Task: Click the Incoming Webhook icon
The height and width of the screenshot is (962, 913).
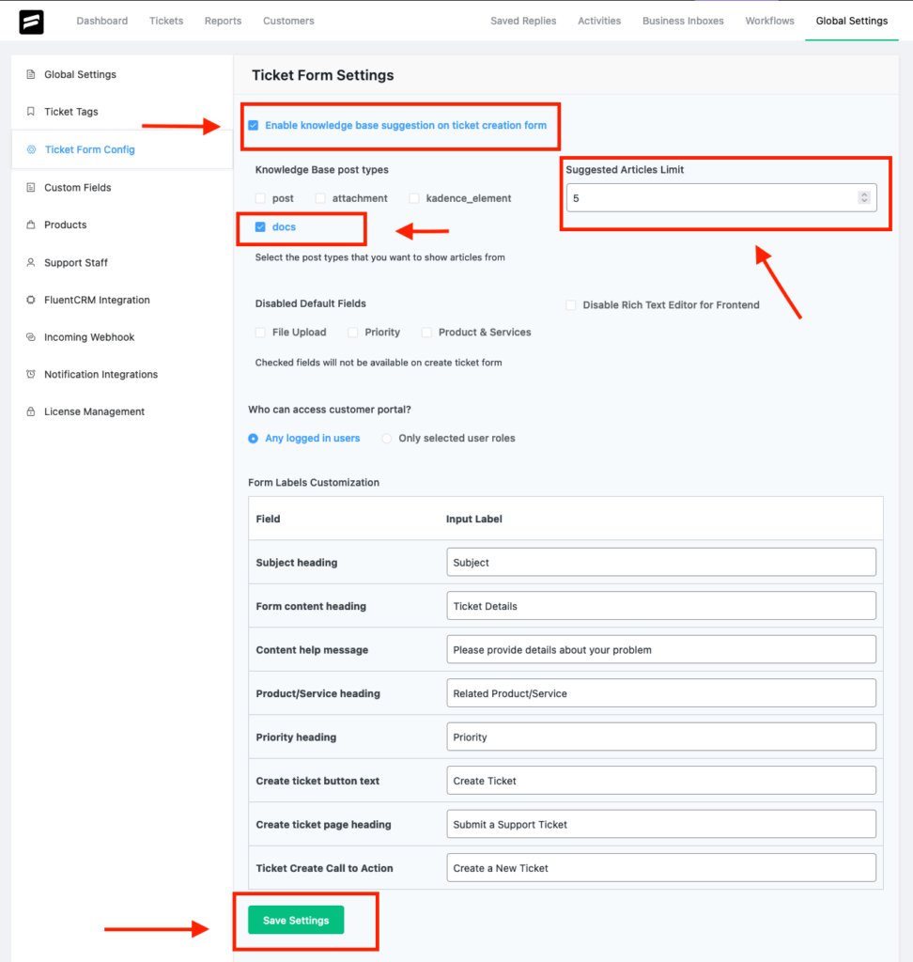Action: (31, 337)
